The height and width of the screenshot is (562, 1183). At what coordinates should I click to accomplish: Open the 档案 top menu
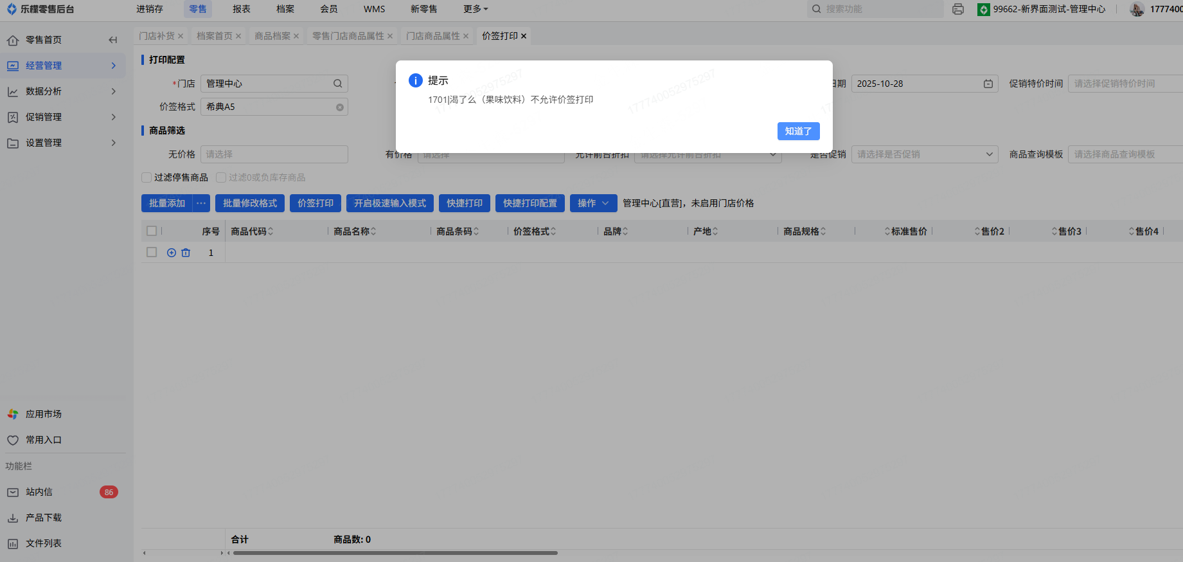(285, 9)
